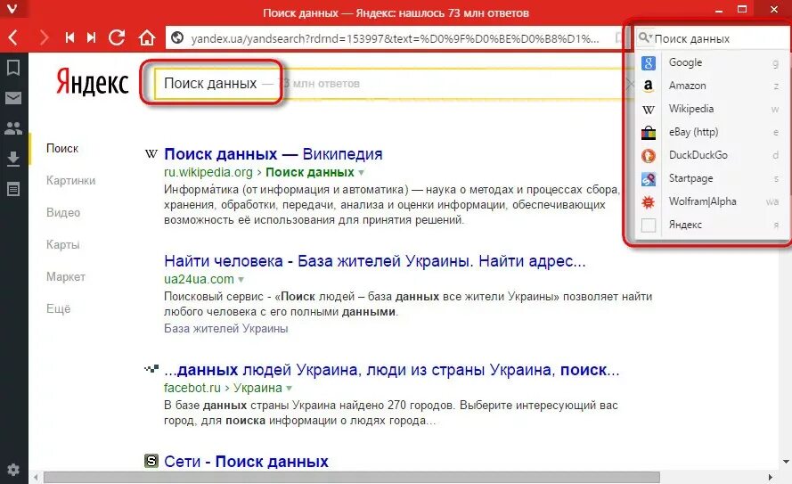The image size is (792, 484).
Task: Open the Bookmarks panel
Action: [13, 67]
